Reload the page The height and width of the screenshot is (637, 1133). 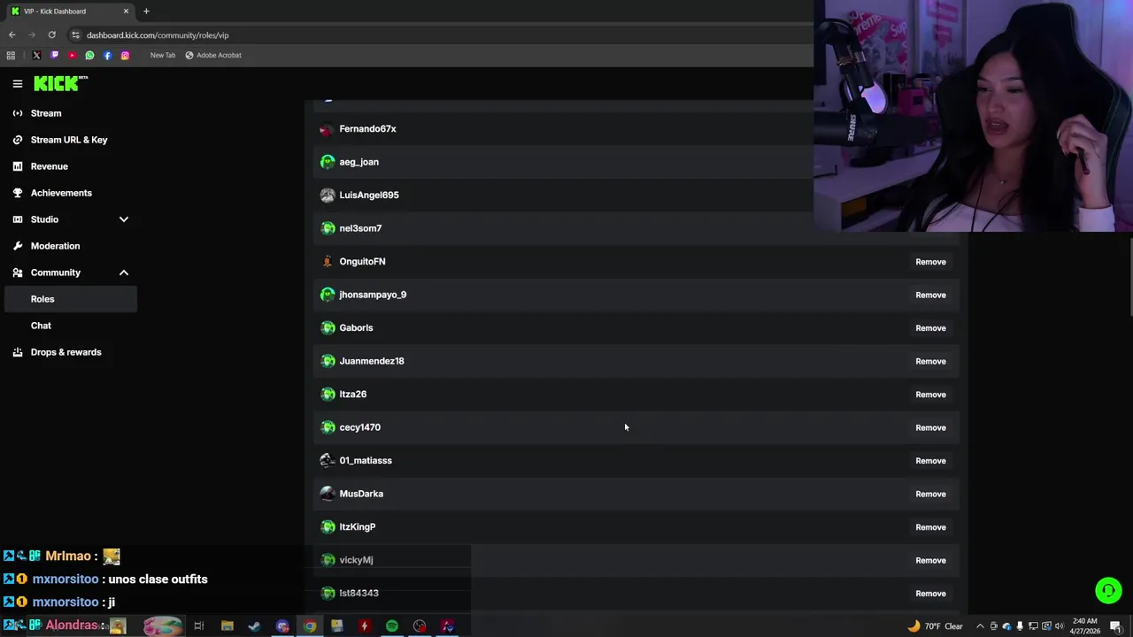pos(51,35)
